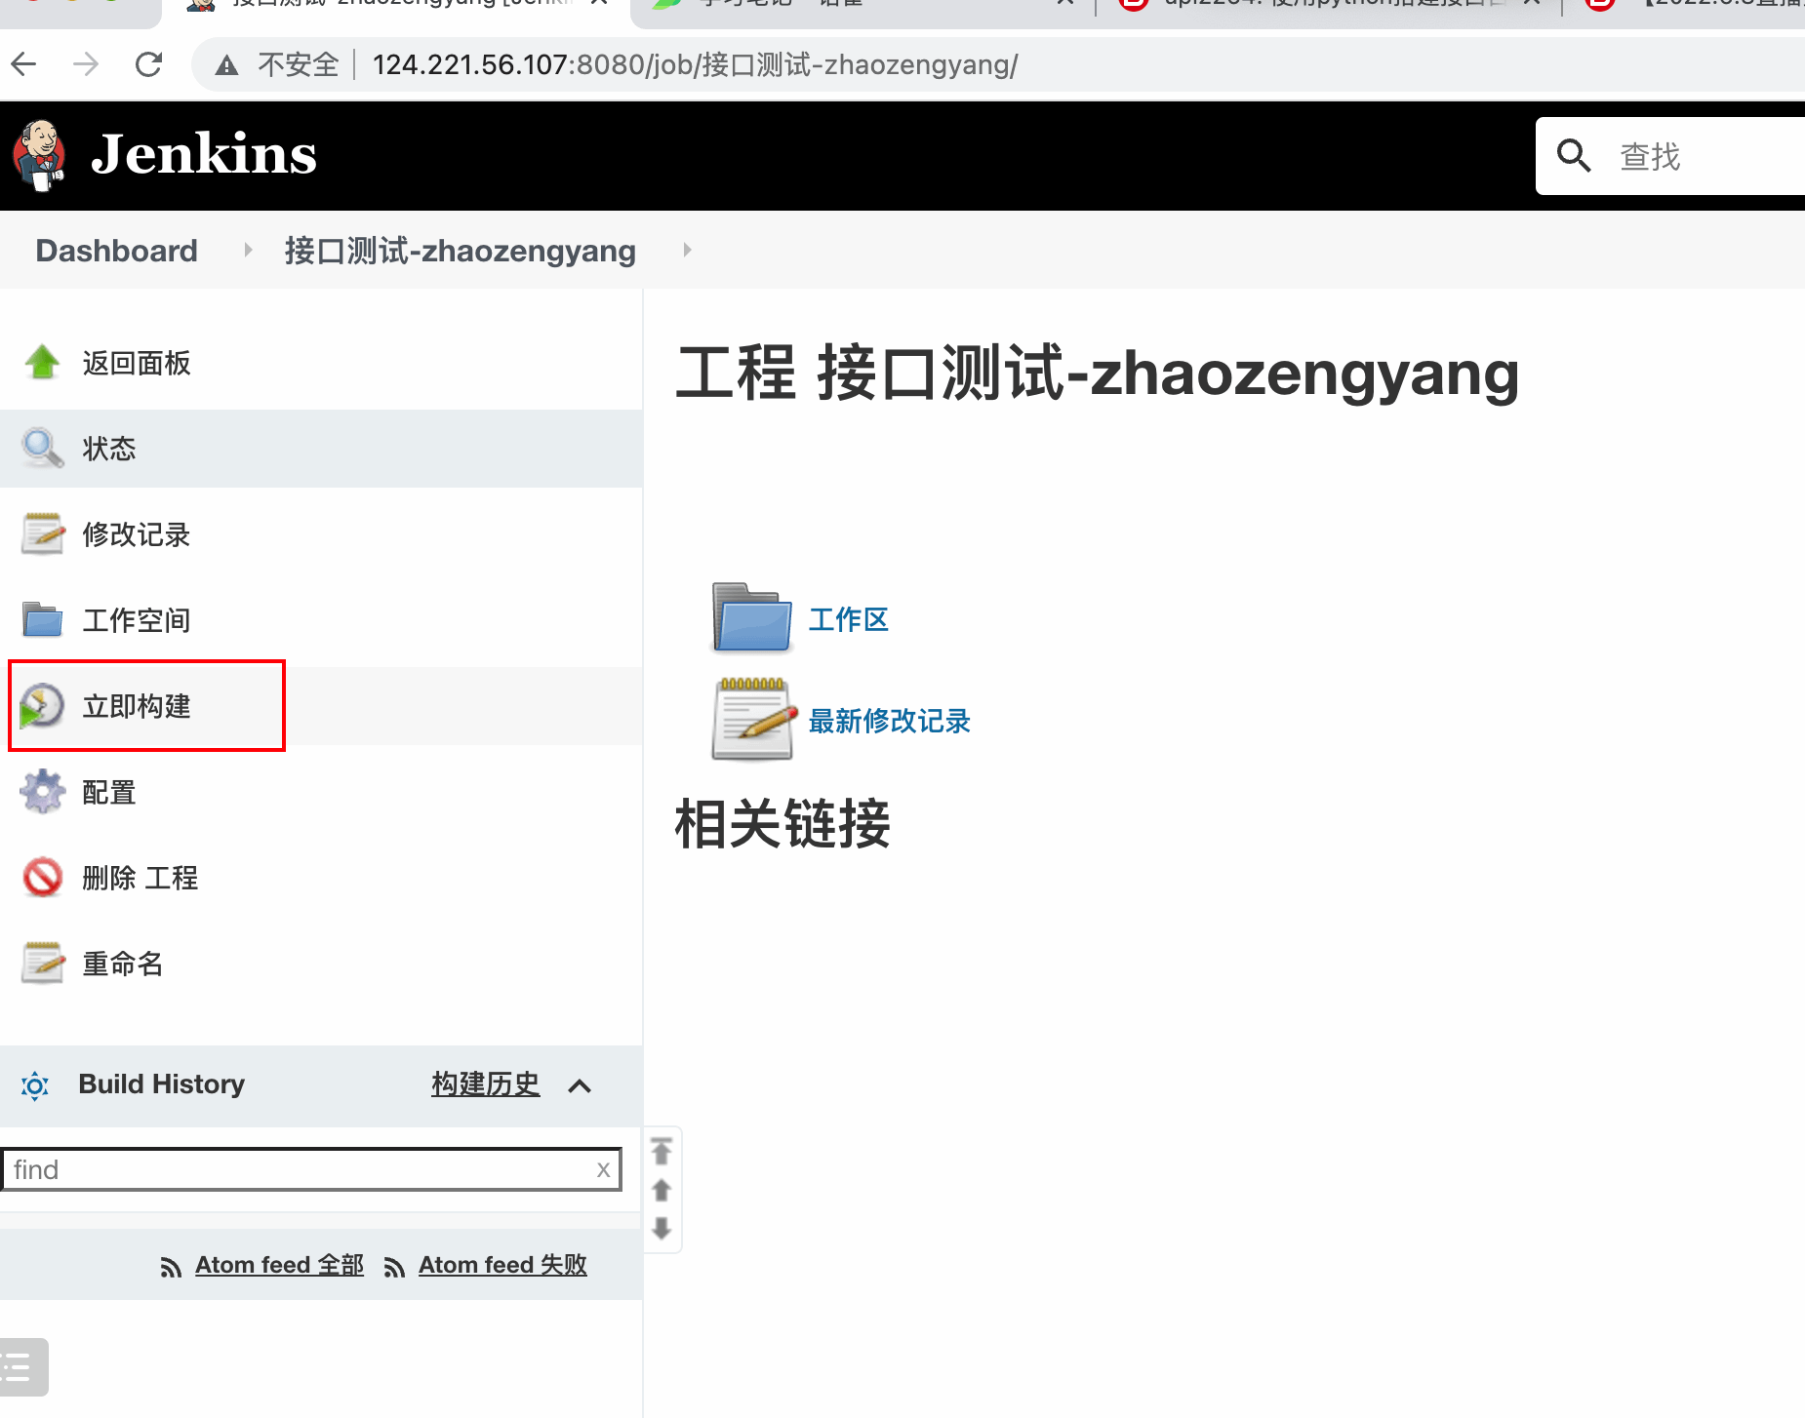This screenshot has height=1418, width=1805.
Task: Focus the build history find field
Action: coord(311,1169)
